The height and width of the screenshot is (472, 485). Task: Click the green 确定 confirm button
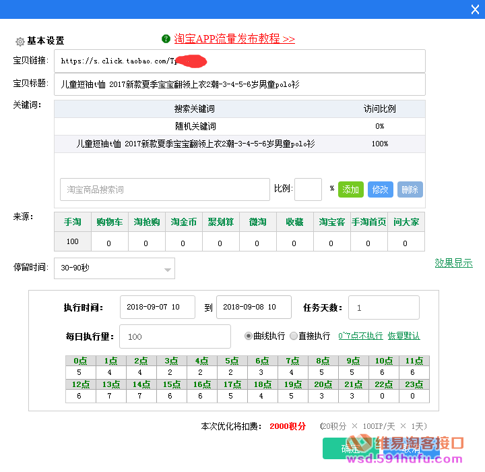(x=350, y=448)
